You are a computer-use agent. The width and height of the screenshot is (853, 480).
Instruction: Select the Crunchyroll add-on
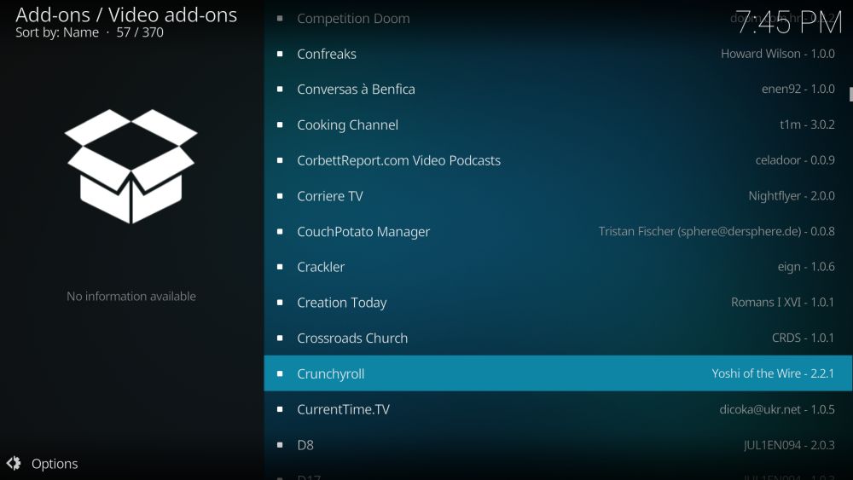331,373
